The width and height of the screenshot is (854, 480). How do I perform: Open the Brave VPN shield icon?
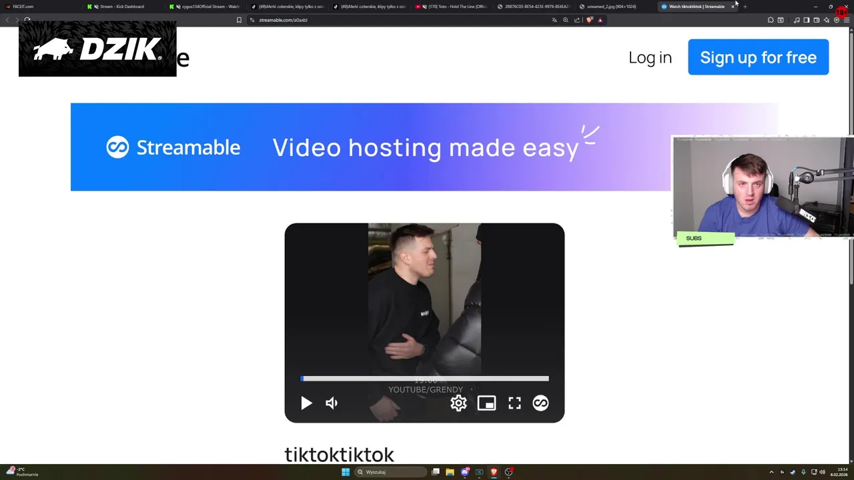point(837,20)
